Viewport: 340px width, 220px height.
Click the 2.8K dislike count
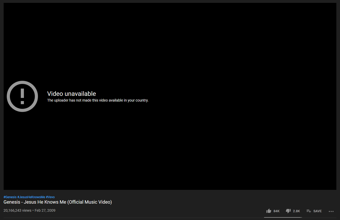point(296,211)
